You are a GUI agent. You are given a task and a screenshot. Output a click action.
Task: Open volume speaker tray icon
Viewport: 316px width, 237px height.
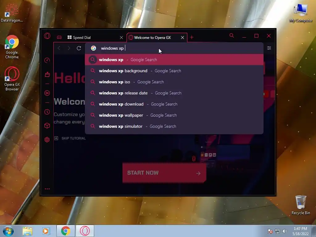285,231
